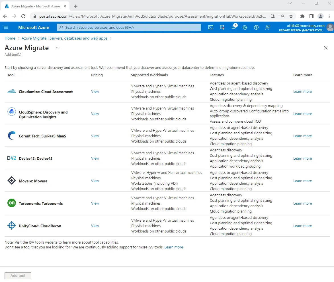Select the Turbonomic: Turbonomic name
Viewport: 334px width, 282px height.
click(x=41, y=203)
